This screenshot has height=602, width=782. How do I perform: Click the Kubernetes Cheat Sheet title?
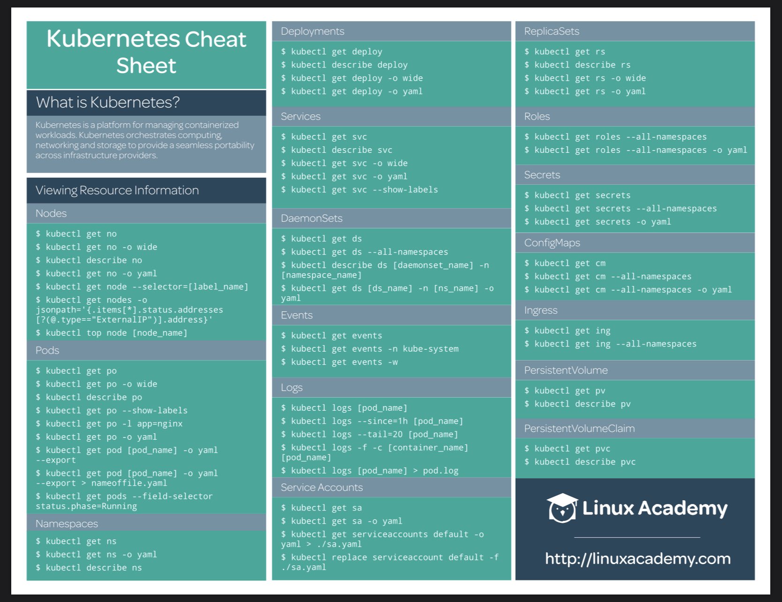(x=146, y=52)
